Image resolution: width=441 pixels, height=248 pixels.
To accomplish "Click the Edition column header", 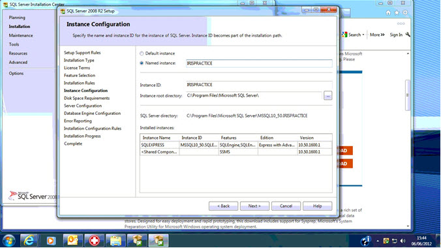I will (x=278, y=138).
